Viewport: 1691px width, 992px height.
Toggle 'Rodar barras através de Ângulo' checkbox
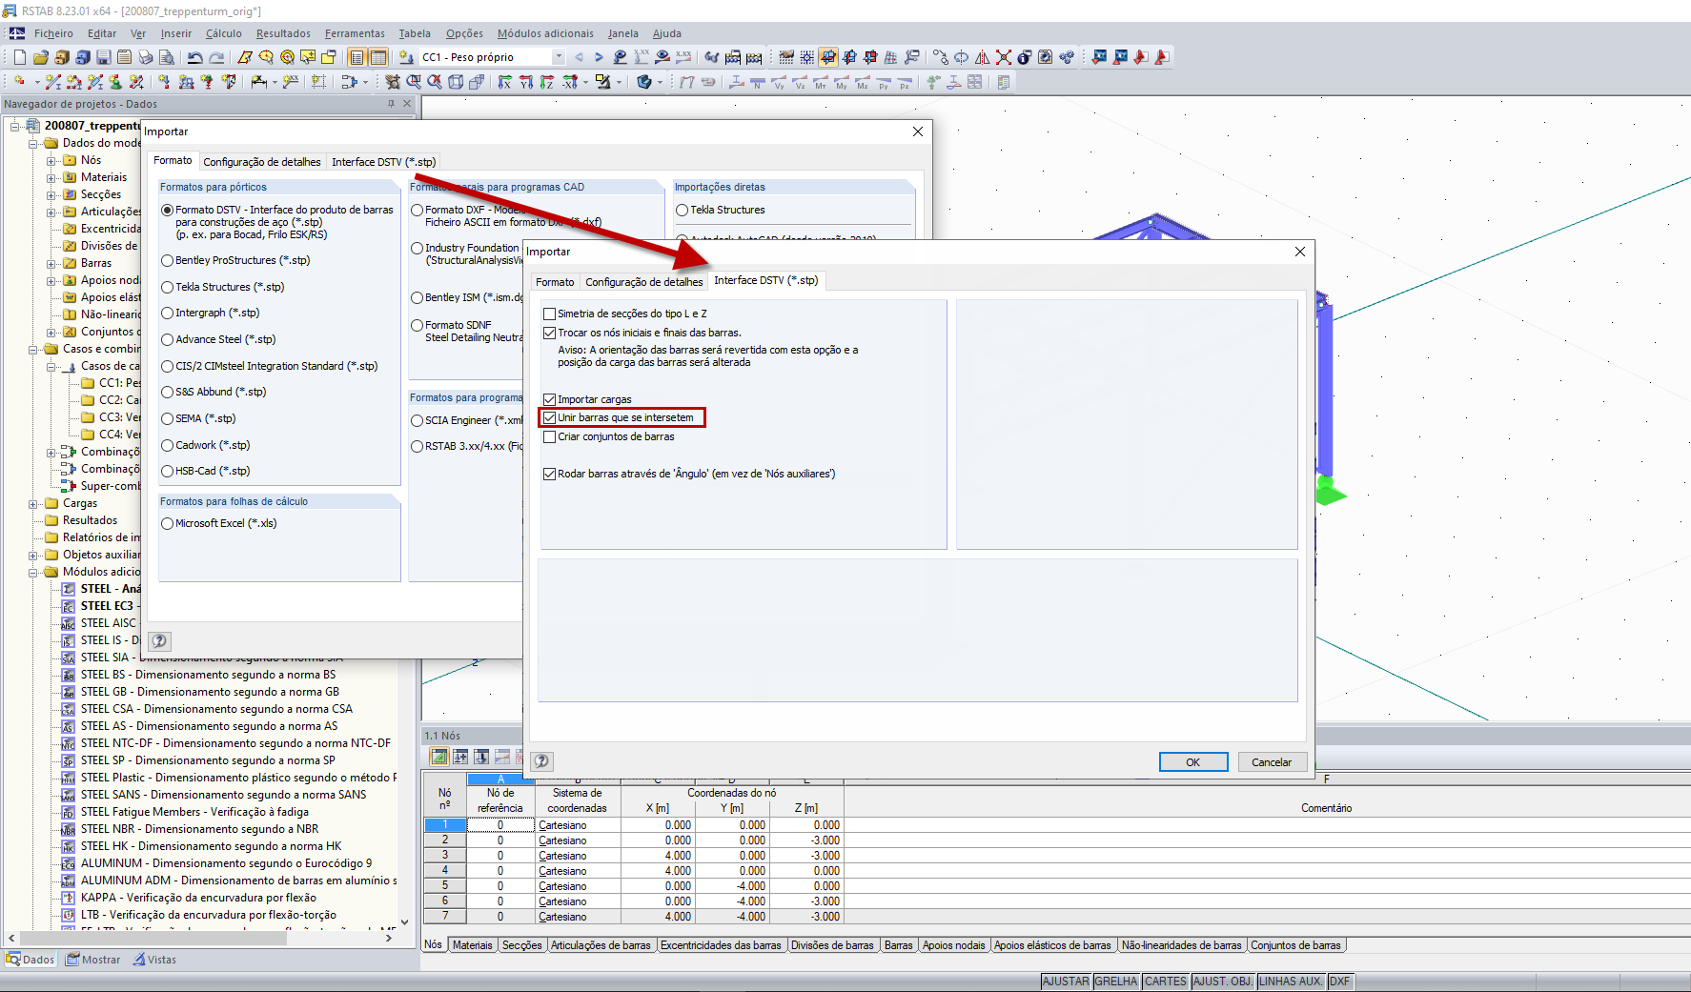click(549, 474)
